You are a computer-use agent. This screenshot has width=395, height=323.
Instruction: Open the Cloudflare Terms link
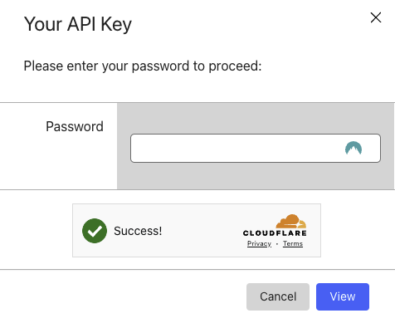[x=293, y=243]
